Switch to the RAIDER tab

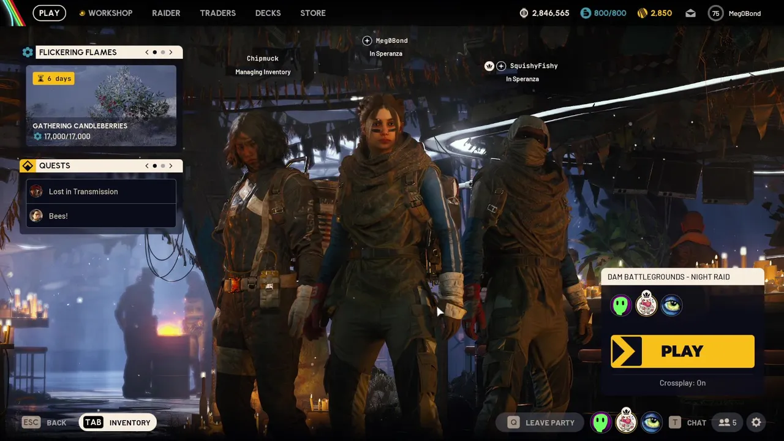166,13
